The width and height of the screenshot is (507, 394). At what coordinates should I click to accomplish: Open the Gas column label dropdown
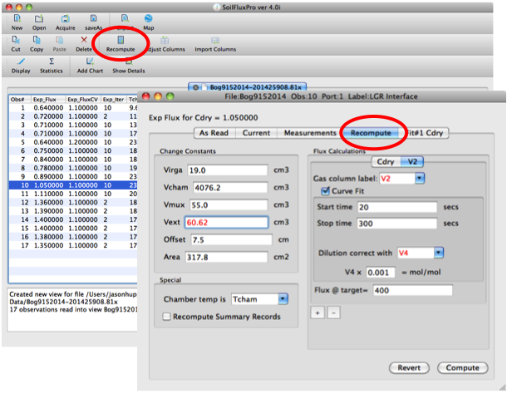[420, 178]
